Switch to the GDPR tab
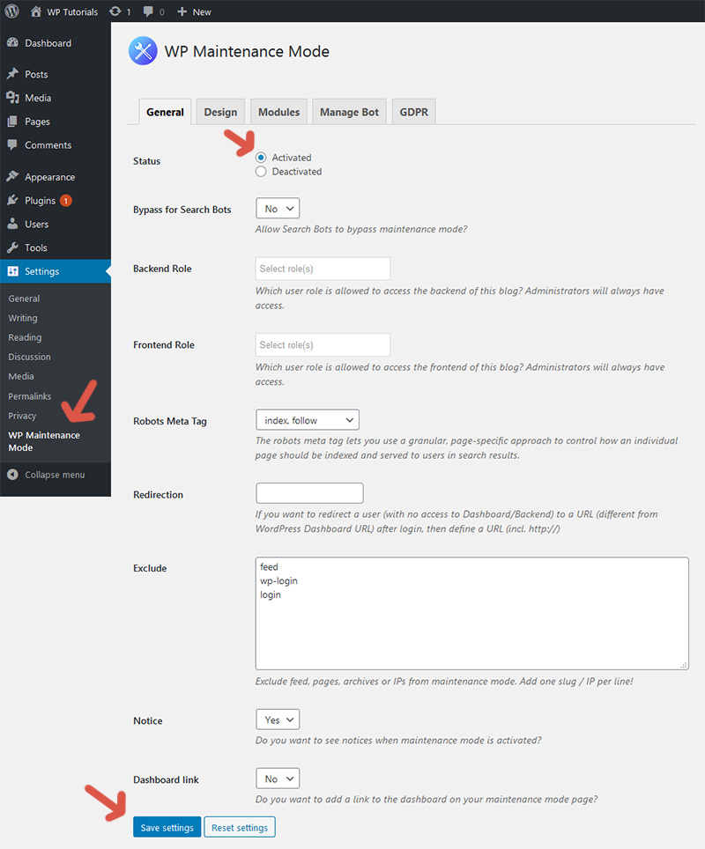705x849 pixels. 414,112
